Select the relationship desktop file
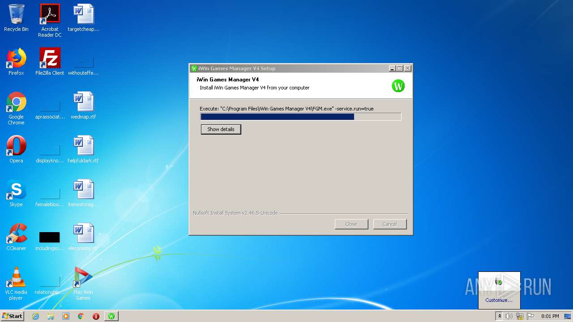The image size is (573, 322). (x=50, y=285)
